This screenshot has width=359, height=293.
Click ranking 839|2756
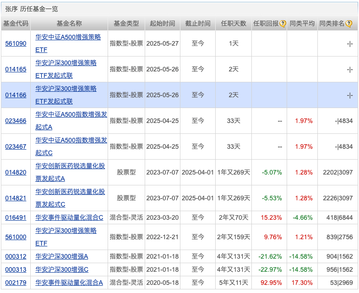[x=340, y=237]
